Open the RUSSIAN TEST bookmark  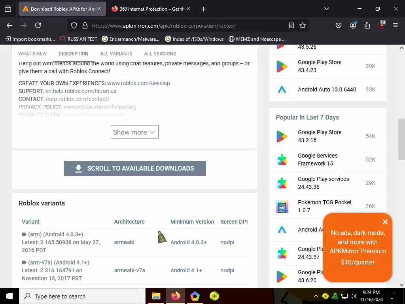[78, 39]
